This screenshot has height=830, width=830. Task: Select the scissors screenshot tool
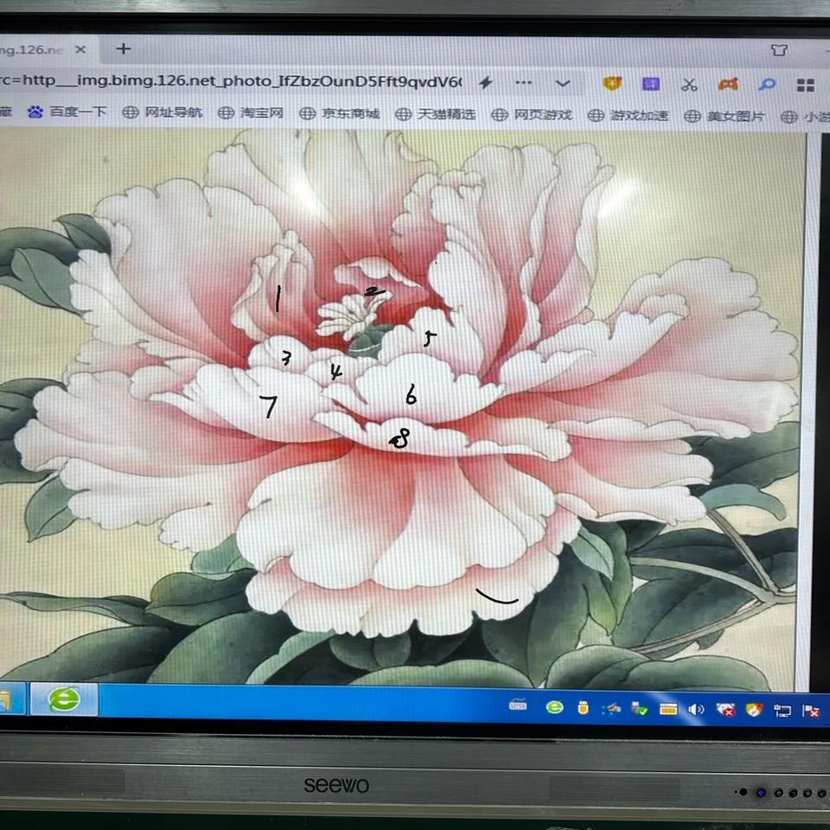pyautogui.click(x=689, y=84)
